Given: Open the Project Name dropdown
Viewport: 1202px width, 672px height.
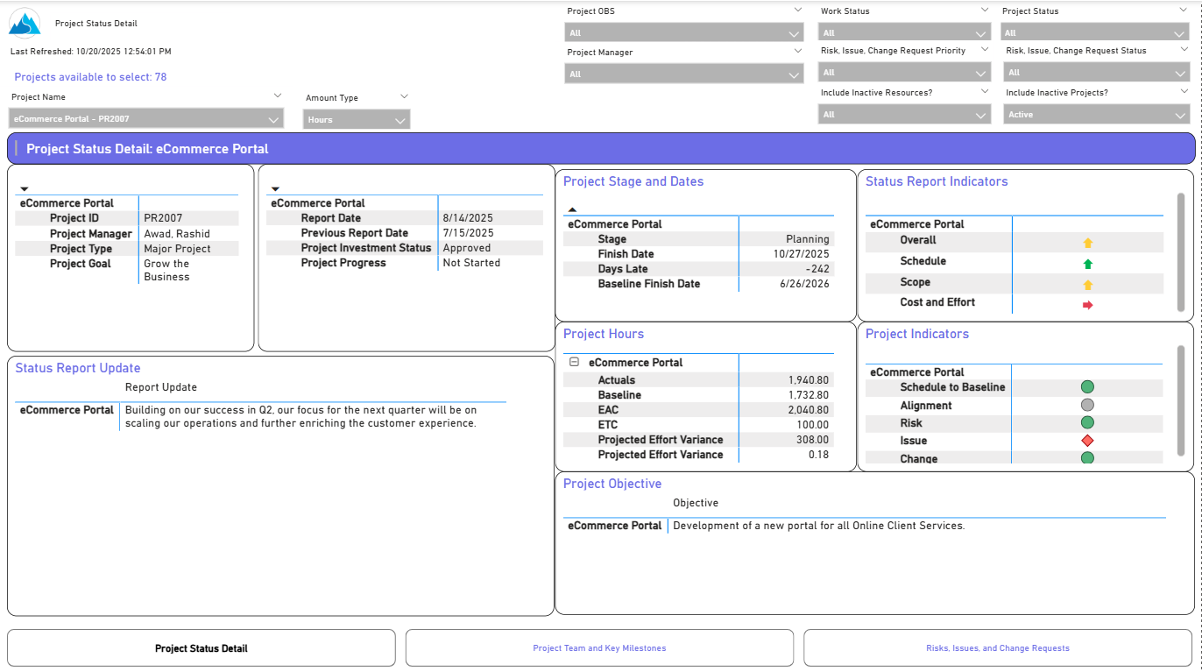Looking at the screenshot, I should click(145, 119).
